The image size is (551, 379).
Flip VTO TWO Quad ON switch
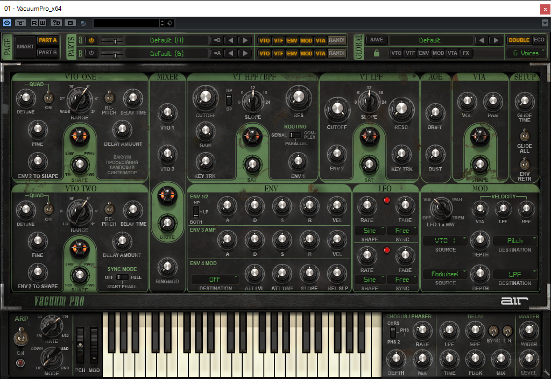[x=48, y=209]
